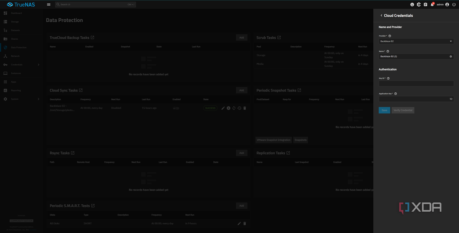Delete the Backblaze B2 cloud sync task
This screenshot has width=459, height=233.
[x=245, y=108]
